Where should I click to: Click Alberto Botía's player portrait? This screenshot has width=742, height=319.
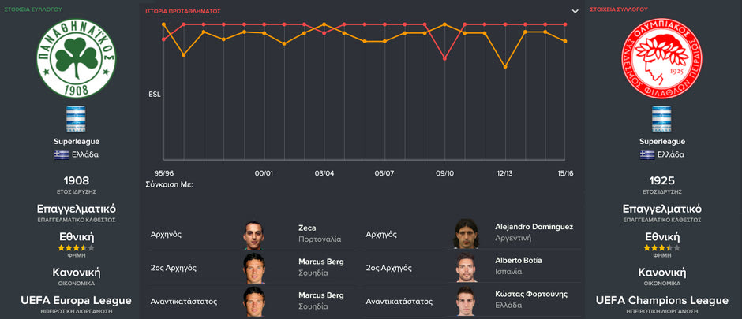click(x=466, y=267)
